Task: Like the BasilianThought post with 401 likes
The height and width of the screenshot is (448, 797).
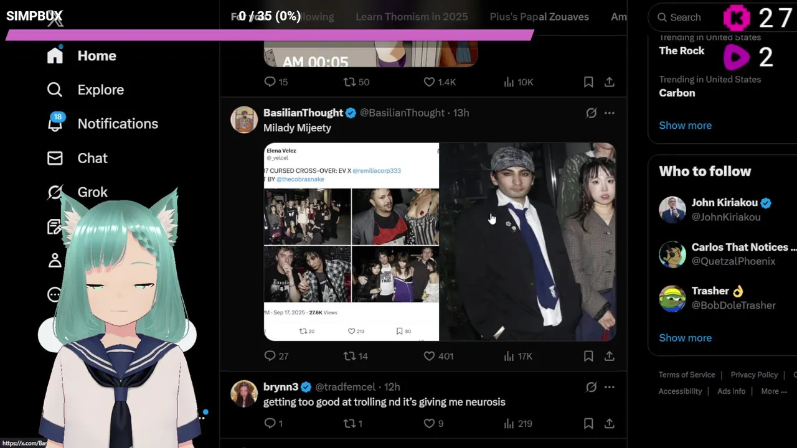Action: tap(438, 356)
